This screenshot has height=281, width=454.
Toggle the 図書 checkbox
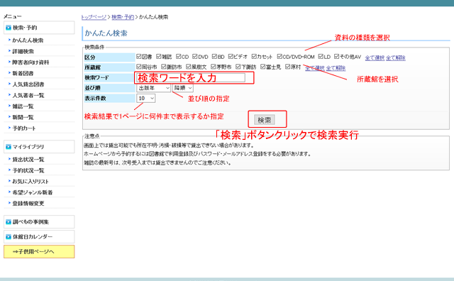click(x=139, y=56)
